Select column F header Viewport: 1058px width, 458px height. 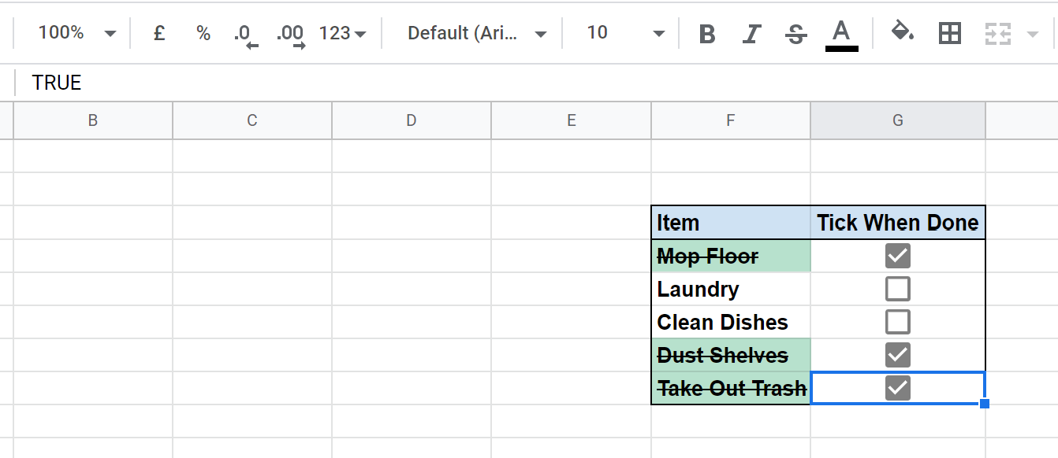pyautogui.click(x=730, y=120)
